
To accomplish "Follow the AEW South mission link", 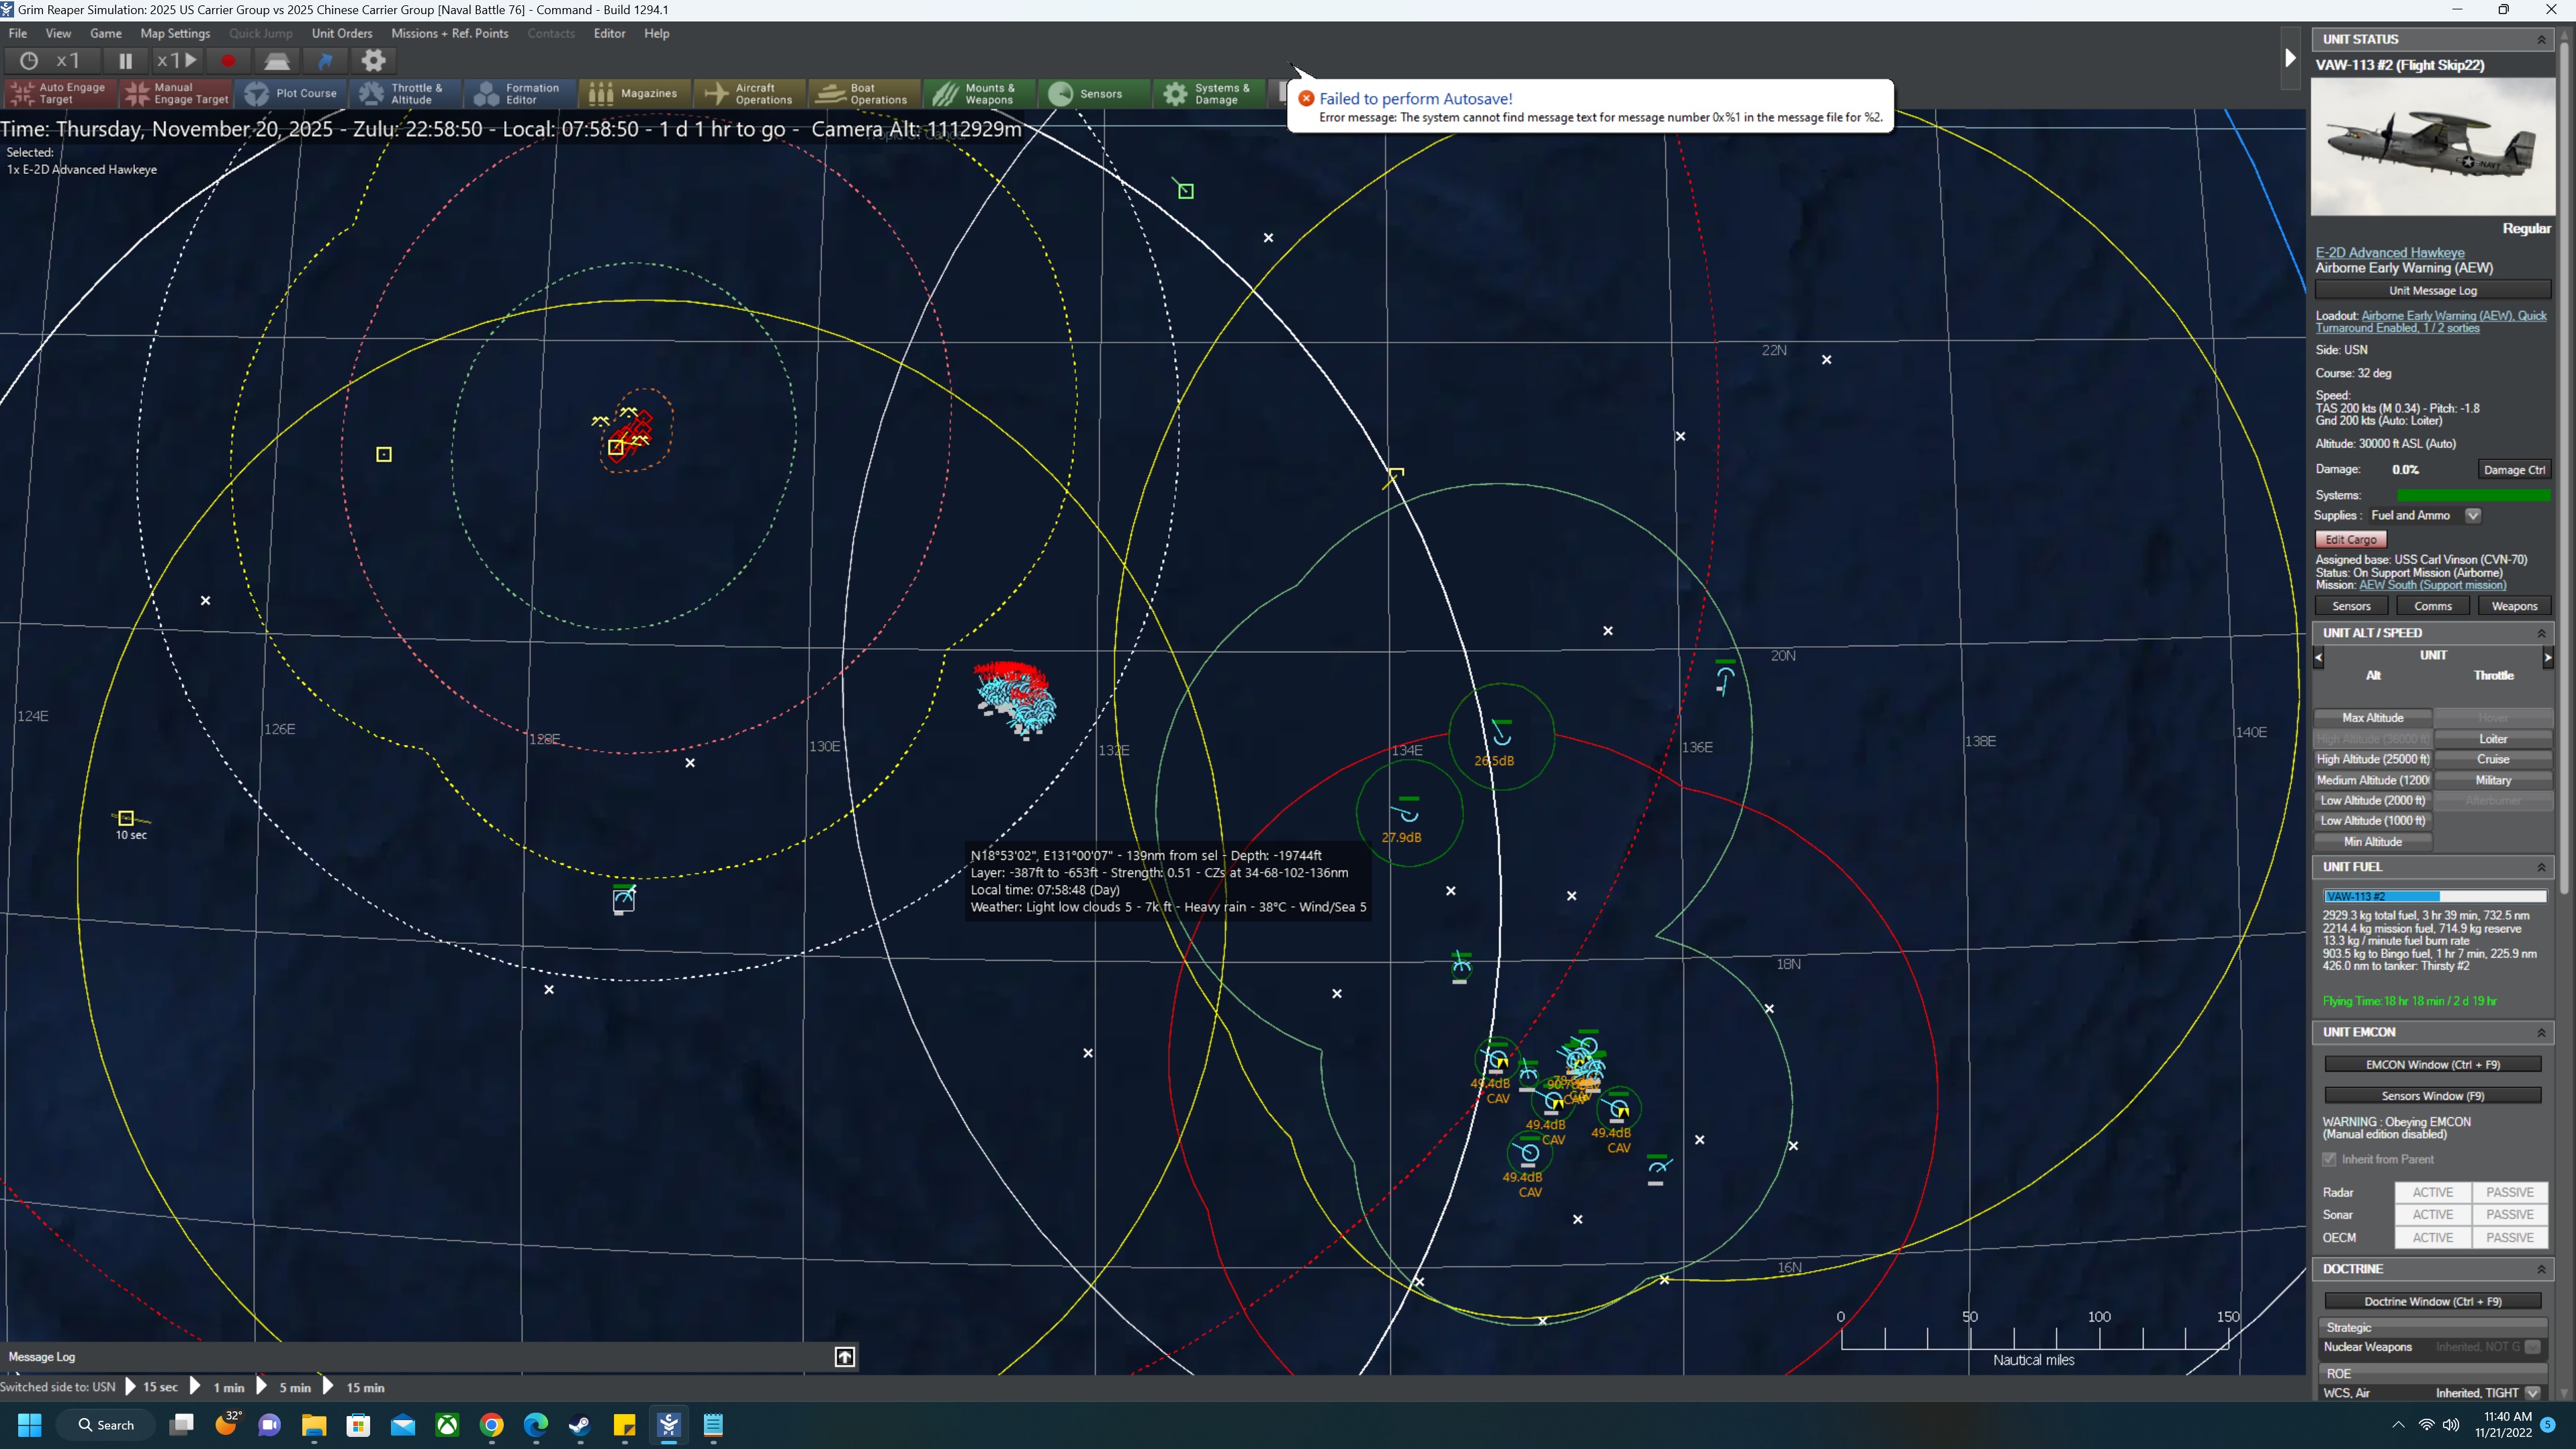I will click(x=2432, y=585).
